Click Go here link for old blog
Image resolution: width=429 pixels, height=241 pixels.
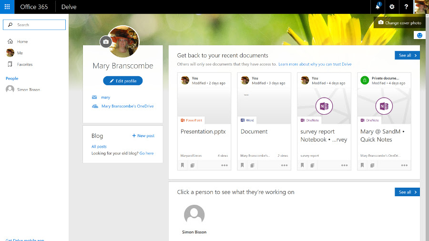[146, 153]
